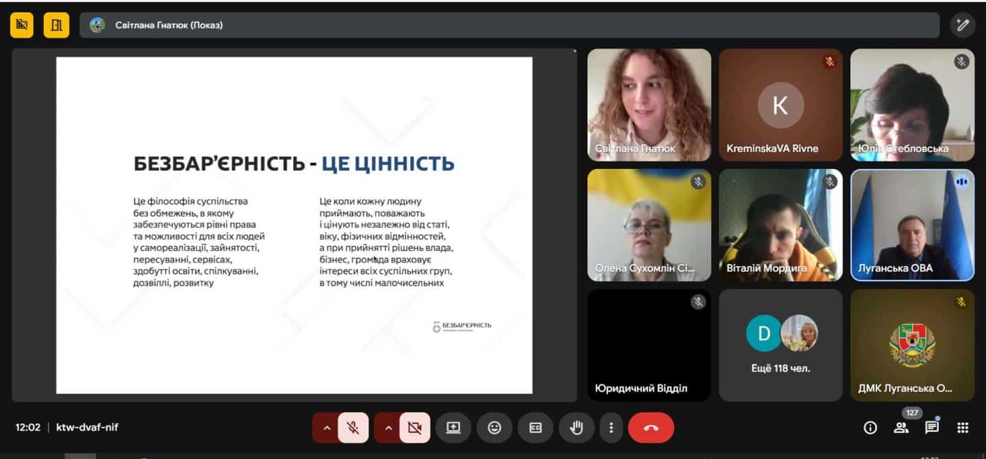Open the in-call chat panel

[932, 428]
